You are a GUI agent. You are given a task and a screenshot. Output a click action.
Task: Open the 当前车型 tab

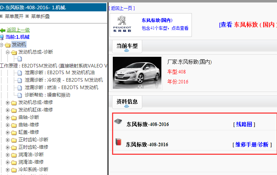pyautogui.click(x=127, y=47)
